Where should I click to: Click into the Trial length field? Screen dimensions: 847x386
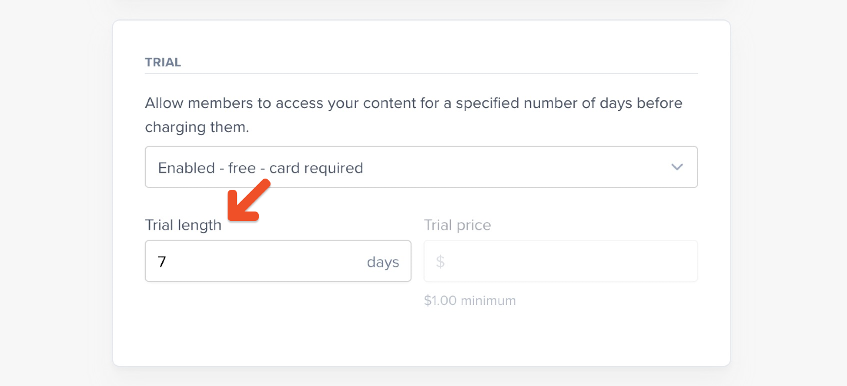pos(278,261)
